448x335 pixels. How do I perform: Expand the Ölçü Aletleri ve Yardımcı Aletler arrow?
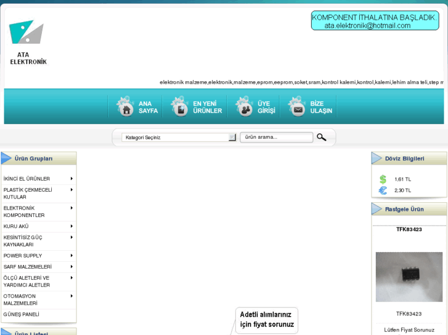coord(71,278)
